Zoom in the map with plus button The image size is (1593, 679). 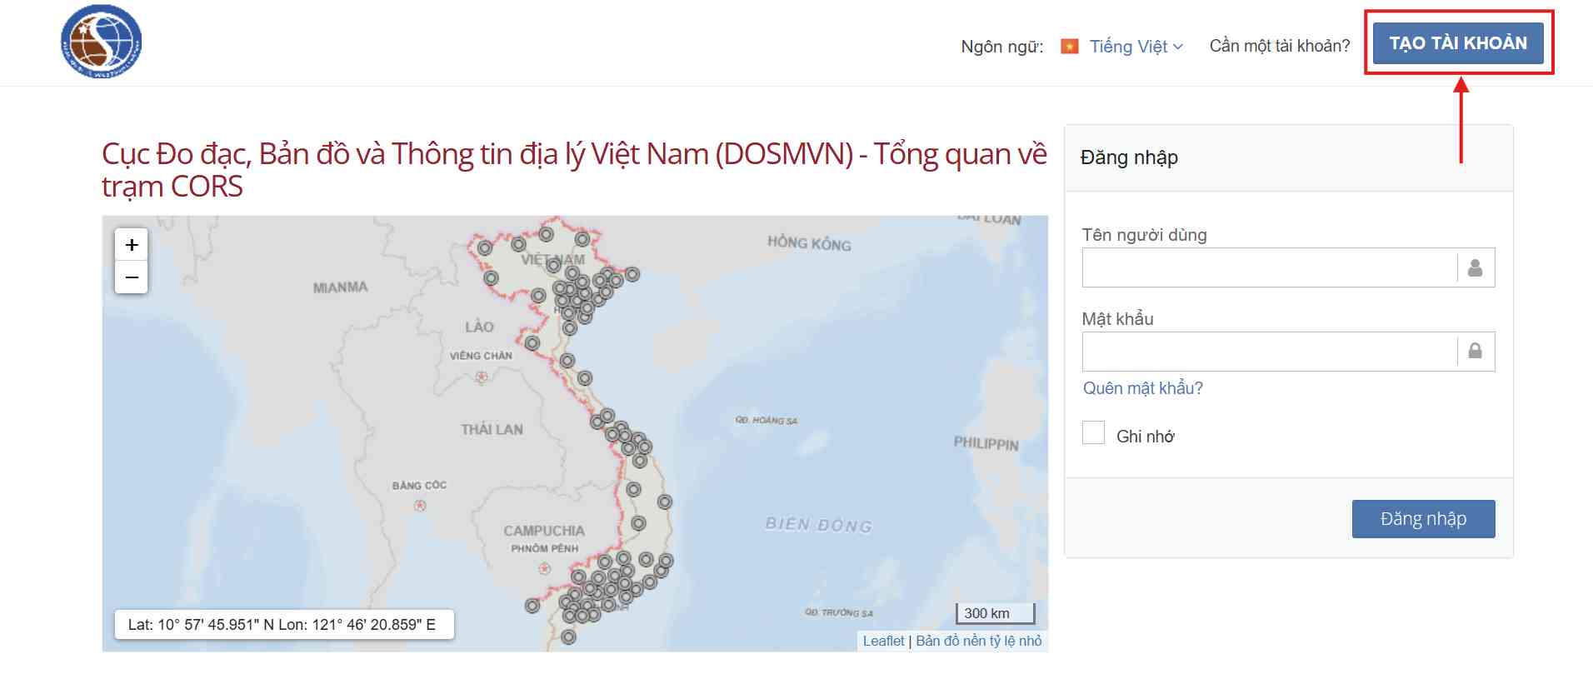(x=132, y=245)
